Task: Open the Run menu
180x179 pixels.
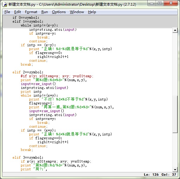Action: click(x=45, y=12)
